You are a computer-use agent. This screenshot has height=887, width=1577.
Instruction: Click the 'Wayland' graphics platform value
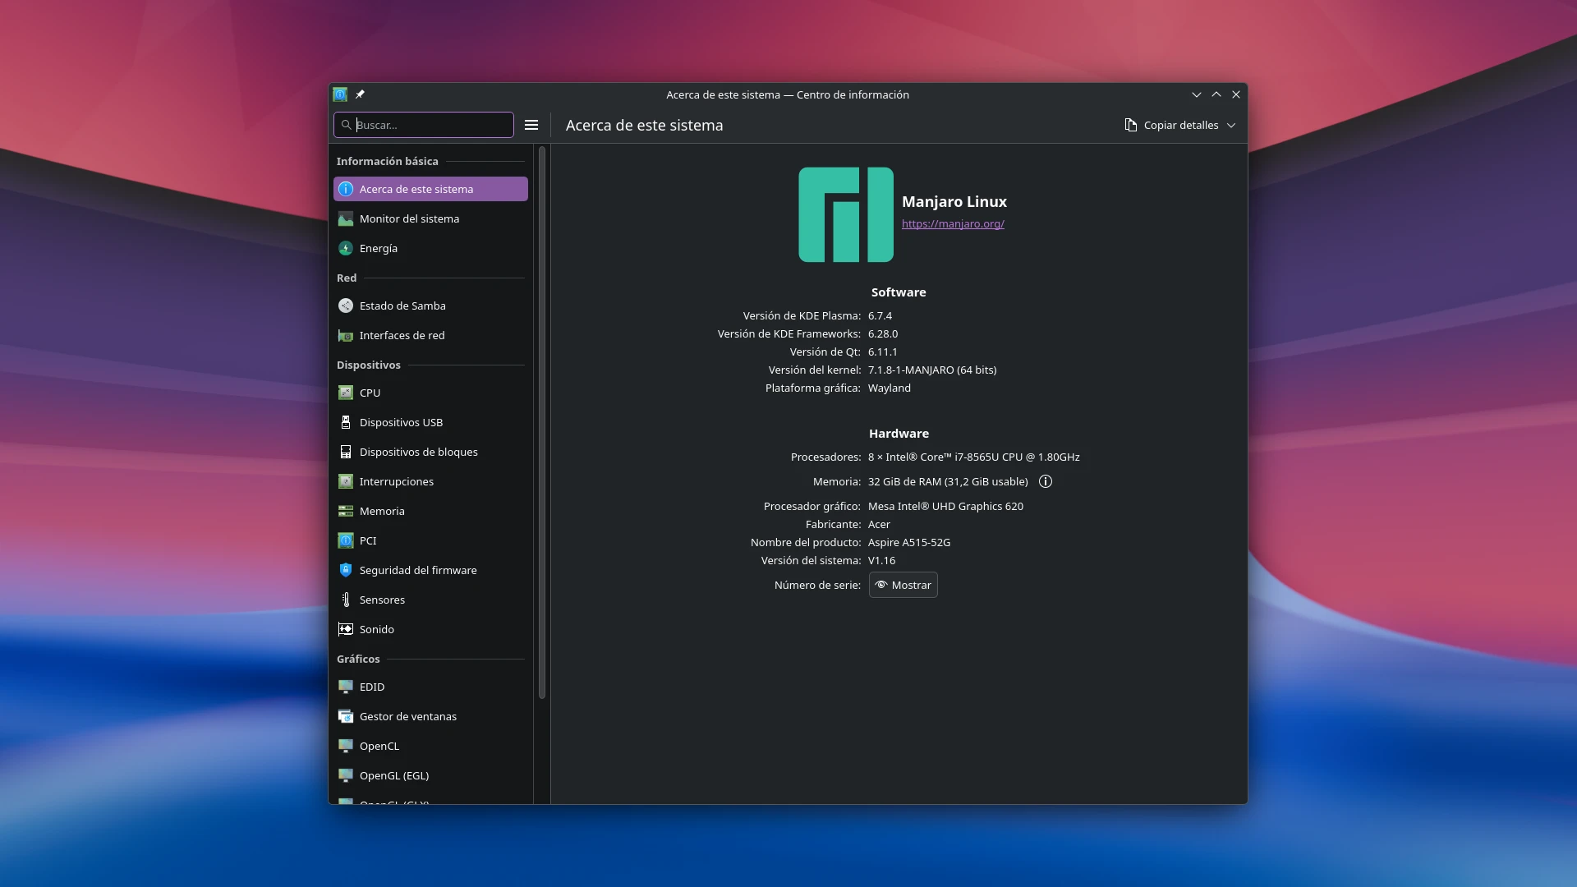tap(890, 388)
